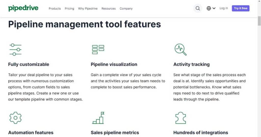Click the globe language icon
Viewport: 261px width, 137px height.
(x=209, y=8)
